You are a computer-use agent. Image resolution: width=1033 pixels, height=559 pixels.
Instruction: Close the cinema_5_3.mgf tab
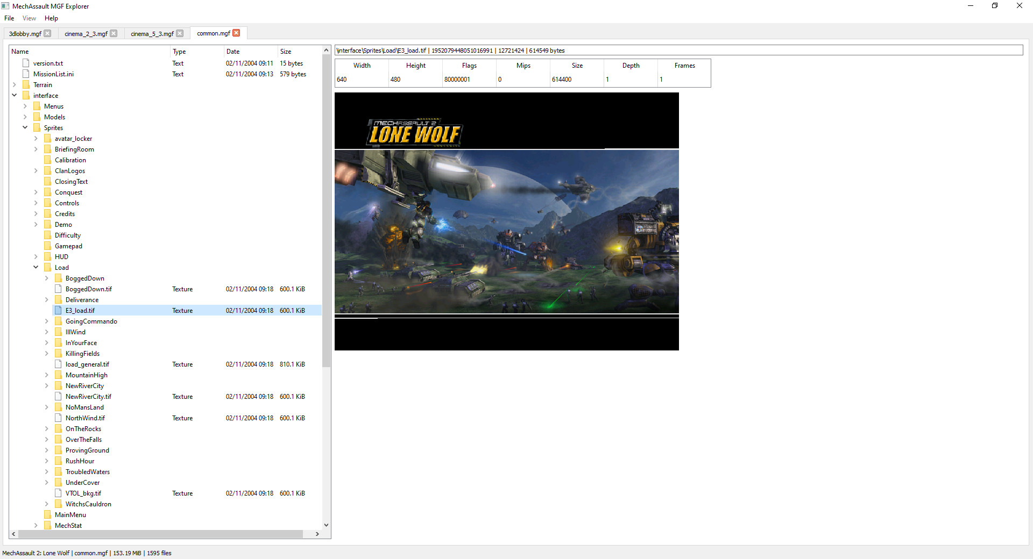[x=180, y=33]
